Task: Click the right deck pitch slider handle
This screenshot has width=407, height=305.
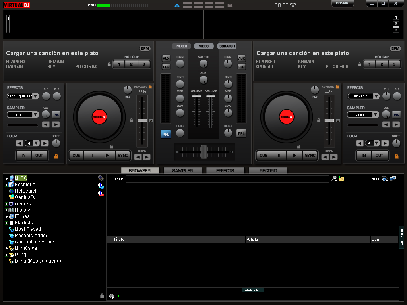Action: tap(329, 121)
